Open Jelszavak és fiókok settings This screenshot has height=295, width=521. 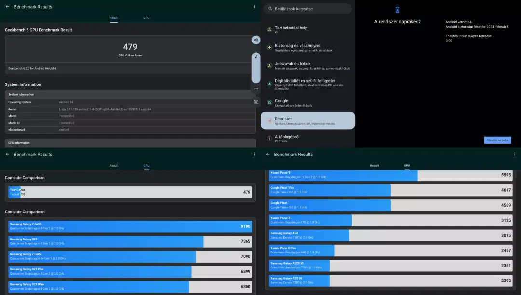click(x=308, y=66)
